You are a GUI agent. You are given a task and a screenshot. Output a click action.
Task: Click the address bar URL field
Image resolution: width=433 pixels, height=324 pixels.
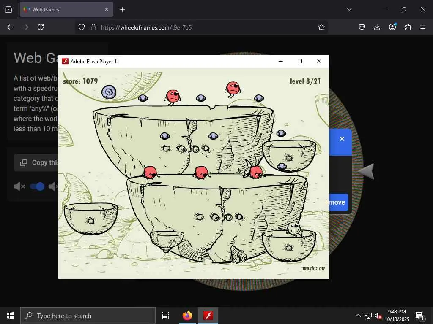pos(202,27)
